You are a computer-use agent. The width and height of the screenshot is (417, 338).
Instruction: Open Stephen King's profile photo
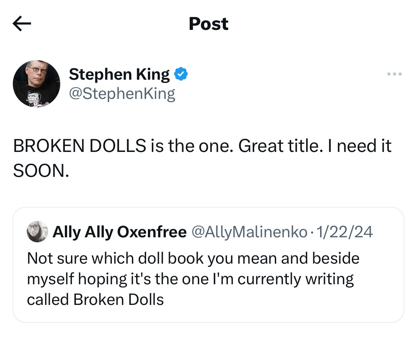click(x=36, y=84)
